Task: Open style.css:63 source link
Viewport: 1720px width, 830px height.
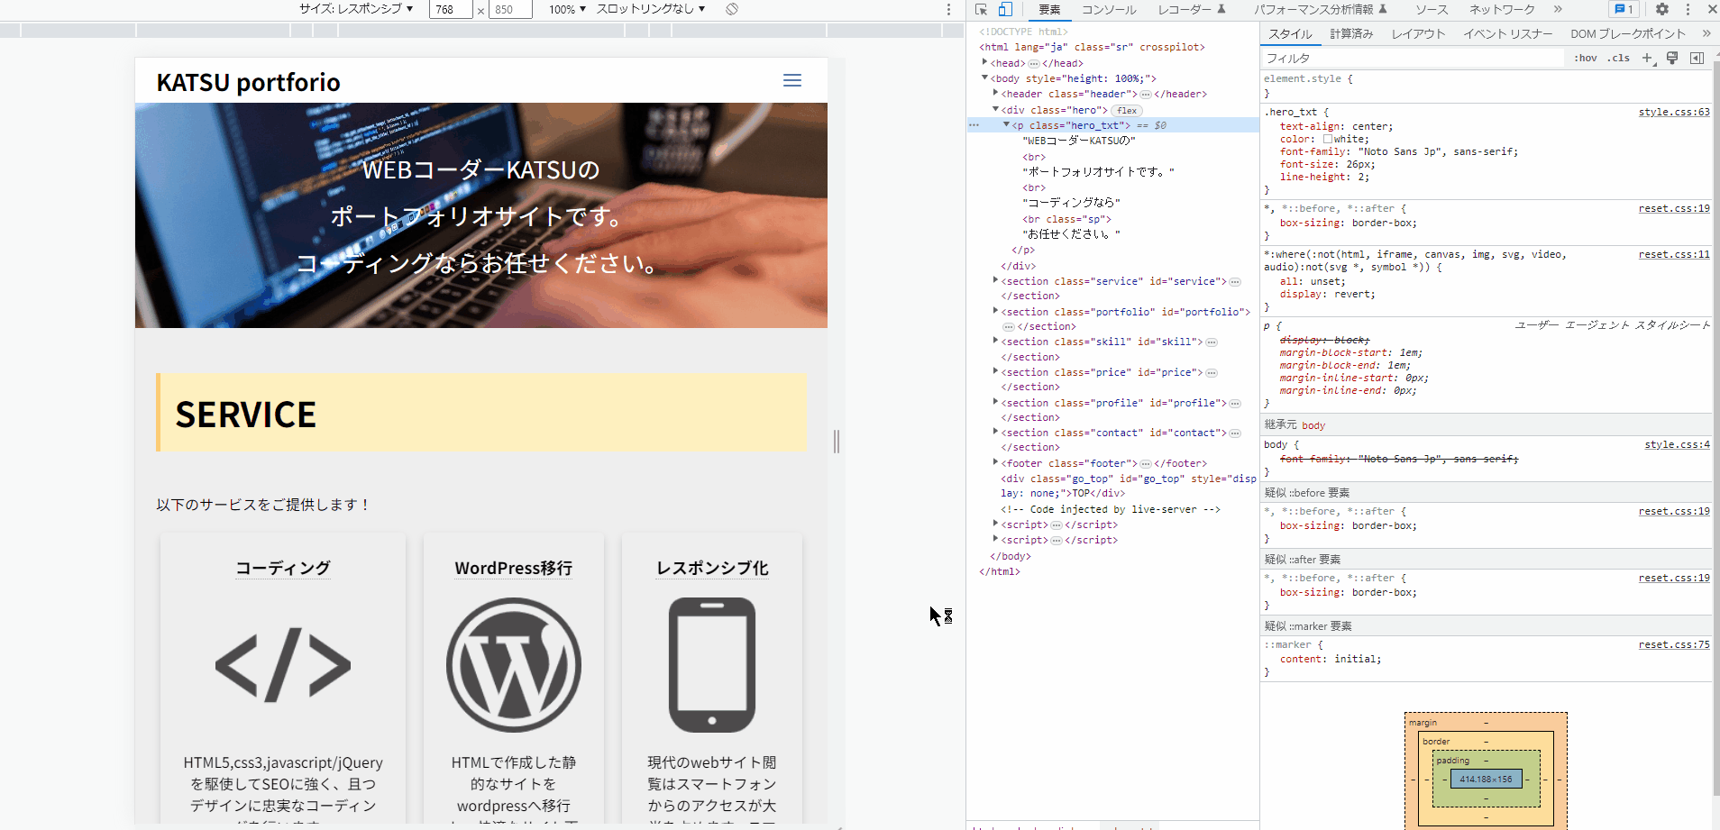Action: tap(1674, 112)
